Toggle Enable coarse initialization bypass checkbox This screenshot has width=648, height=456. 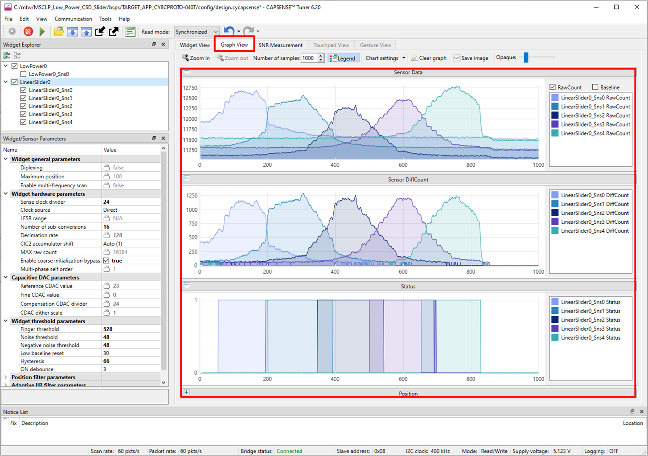106,260
